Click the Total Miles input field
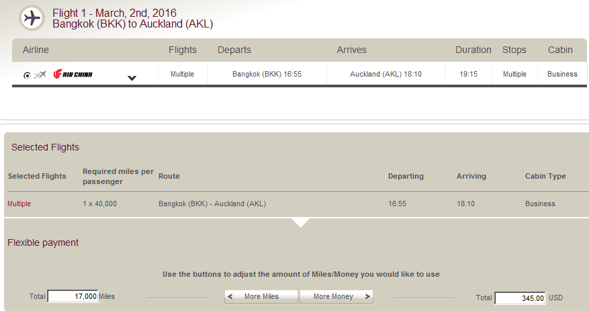The height and width of the screenshot is (311, 589). (x=73, y=296)
